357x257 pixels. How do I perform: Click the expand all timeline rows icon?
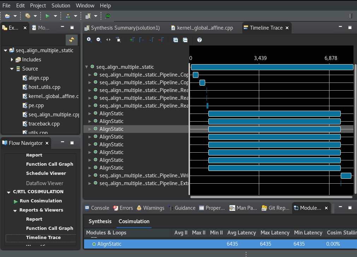175,40
